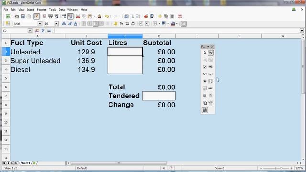Cut the selected cell contents
This screenshot has width=306, height=172.
[78, 16]
